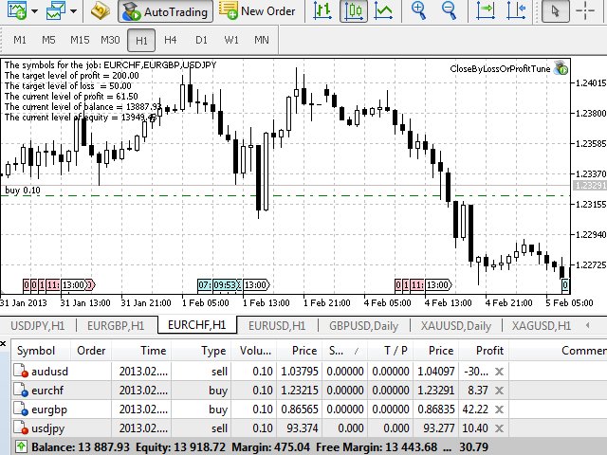The image size is (607, 455).
Task: Switch timeframe to H4
Action: pyautogui.click(x=171, y=40)
